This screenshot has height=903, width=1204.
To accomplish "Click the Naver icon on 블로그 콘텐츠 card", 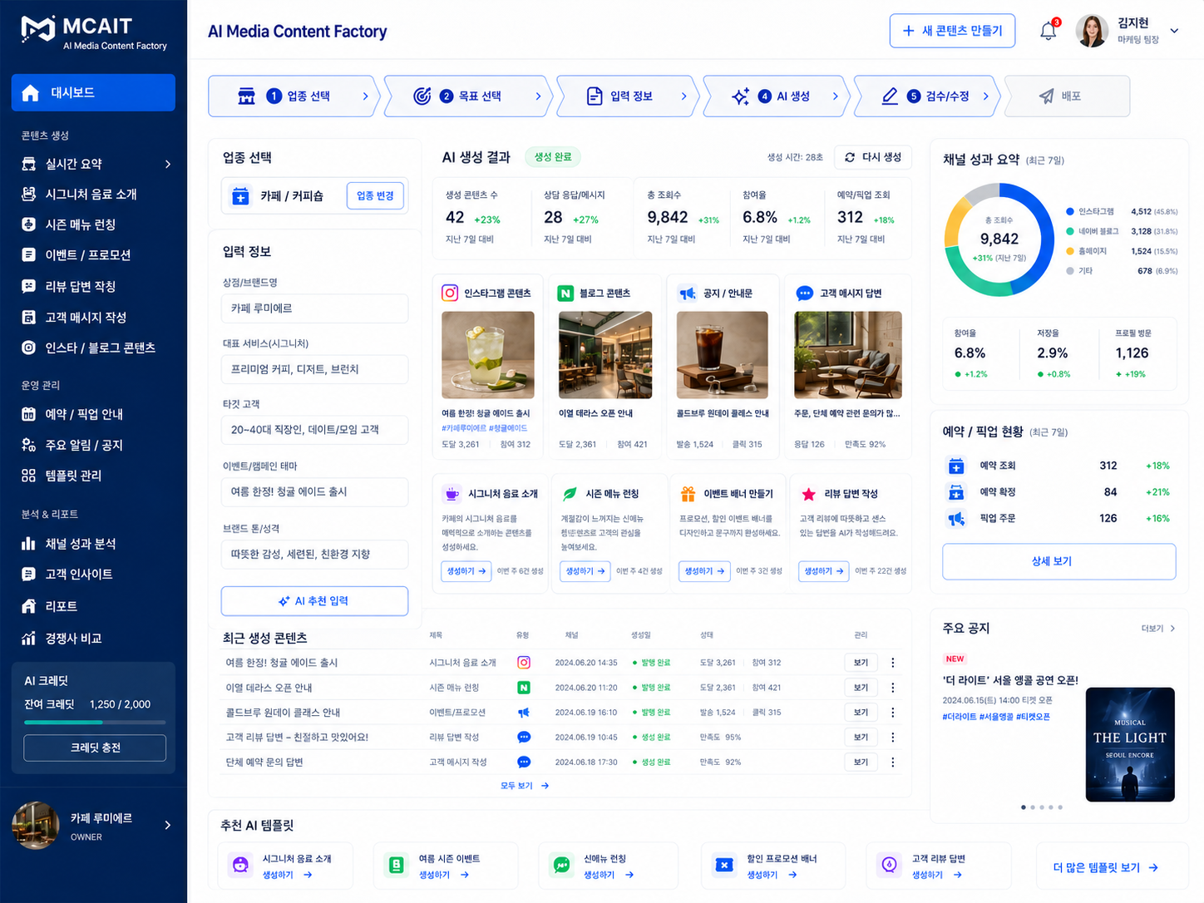I will tap(565, 294).
